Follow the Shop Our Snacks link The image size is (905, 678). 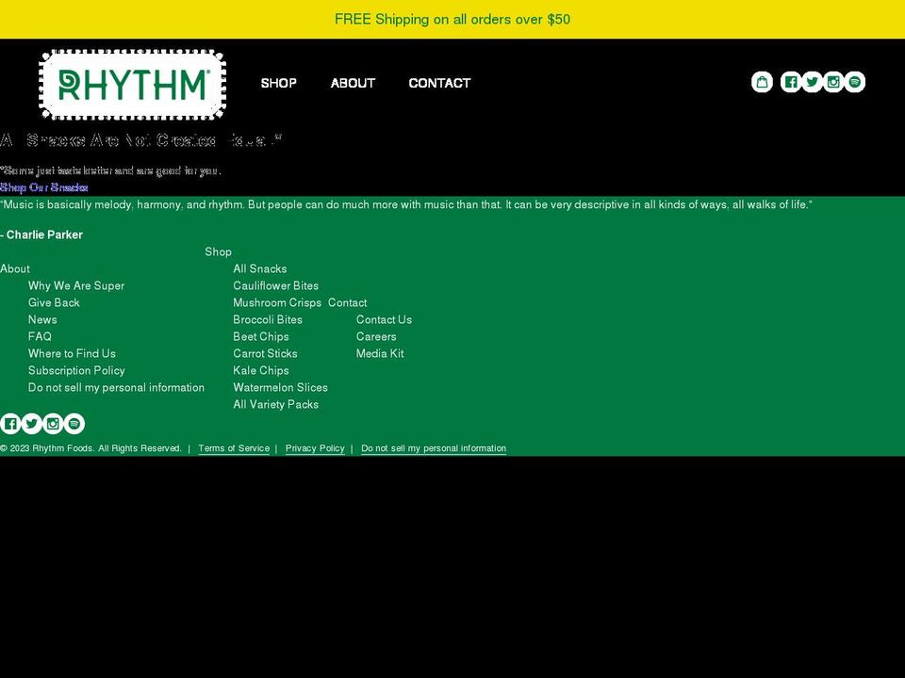(44, 187)
